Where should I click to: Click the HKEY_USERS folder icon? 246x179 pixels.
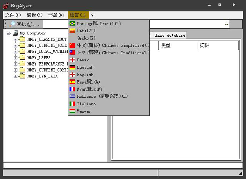[23, 57]
